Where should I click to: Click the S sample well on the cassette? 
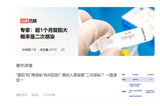(109, 43)
